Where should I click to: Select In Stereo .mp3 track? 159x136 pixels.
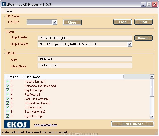pyautogui.click(x=33, y=107)
